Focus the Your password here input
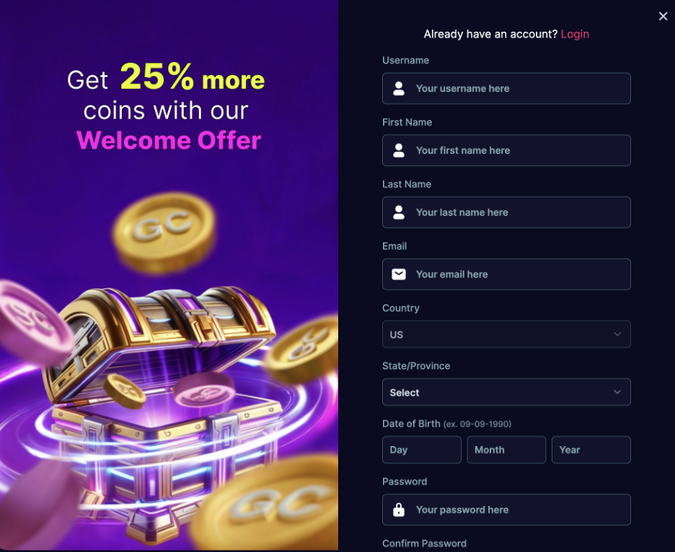675x552 pixels. tap(506, 509)
